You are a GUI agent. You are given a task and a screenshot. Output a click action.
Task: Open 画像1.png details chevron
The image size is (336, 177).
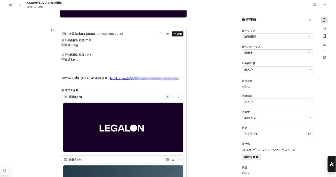click(x=179, y=97)
